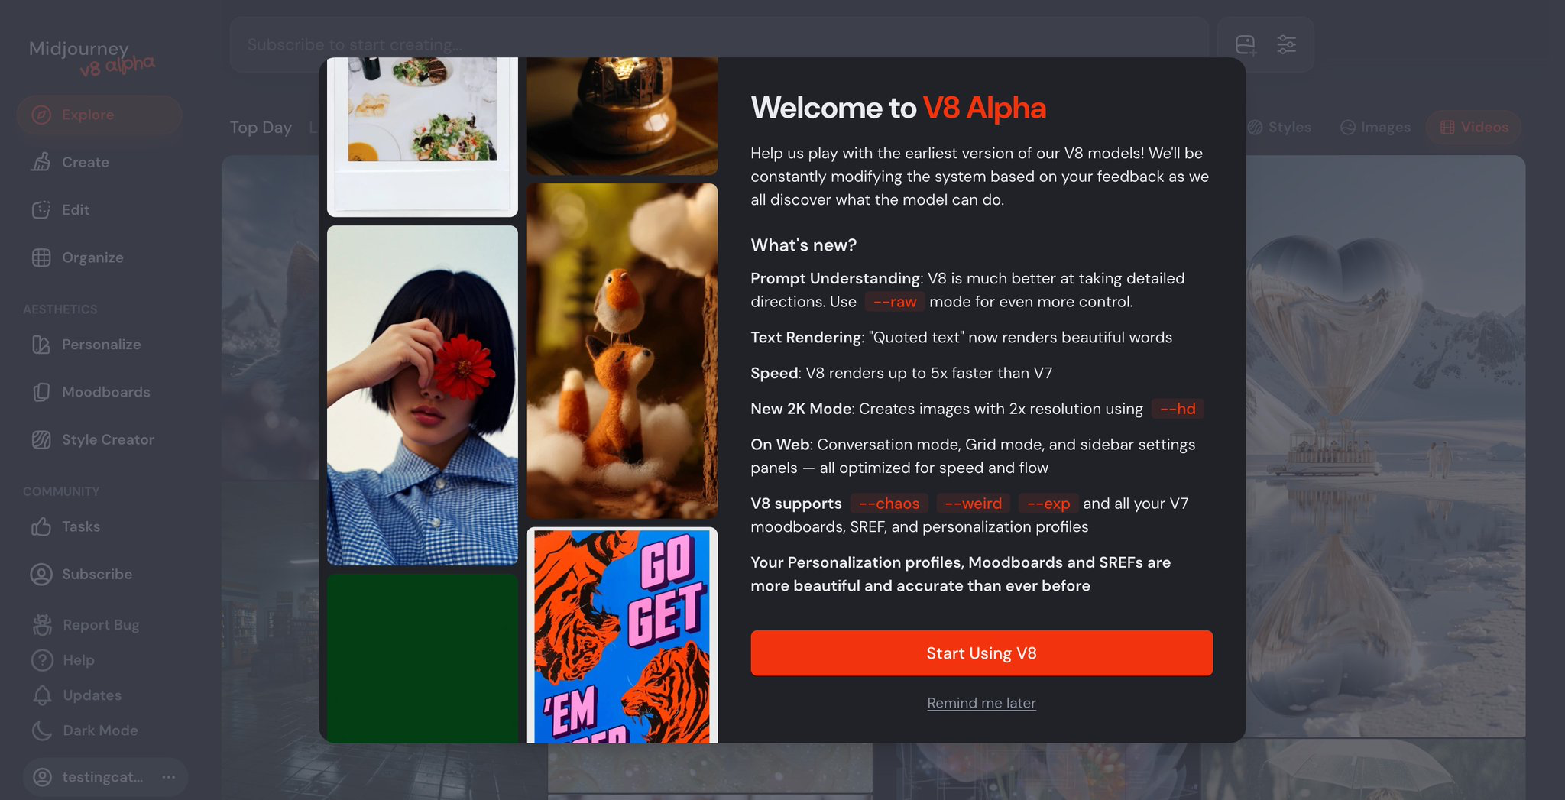This screenshot has height=800, width=1565.
Task: Open Moodboards from its sidebar icon
Action: (41, 392)
